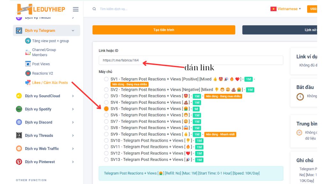Expand the Dịch vụ Pinterest chevron
The height and width of the screenshot is (184, 327).
pos(73,162)
